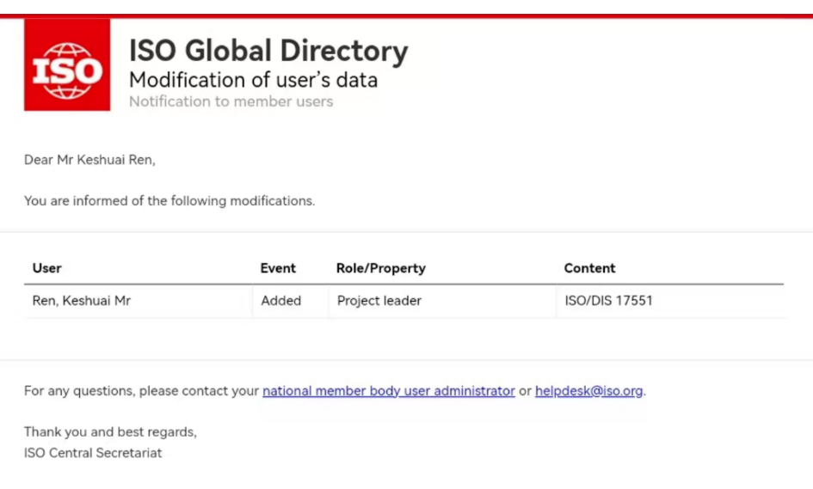Select the Ren, Keshuai Mr table cell
Screen dimensions: 813x489
81,301
